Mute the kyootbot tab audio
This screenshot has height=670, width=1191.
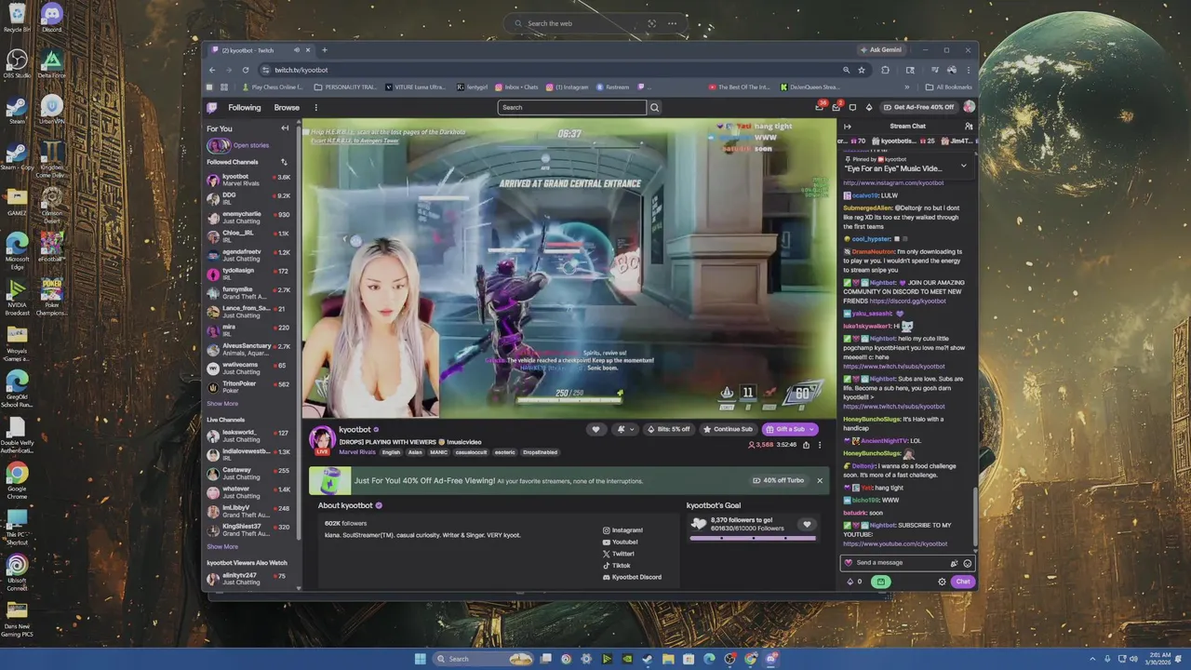pos(297,50)
